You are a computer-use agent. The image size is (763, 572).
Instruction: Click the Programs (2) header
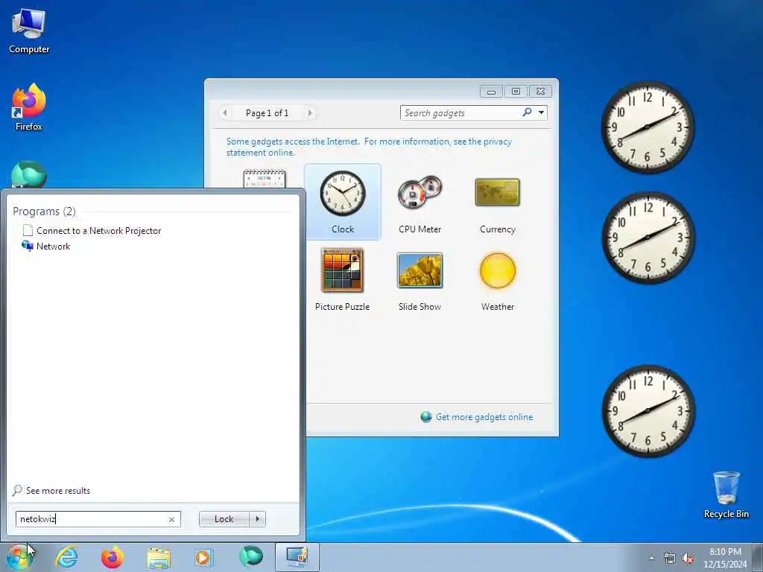(44, 211)
